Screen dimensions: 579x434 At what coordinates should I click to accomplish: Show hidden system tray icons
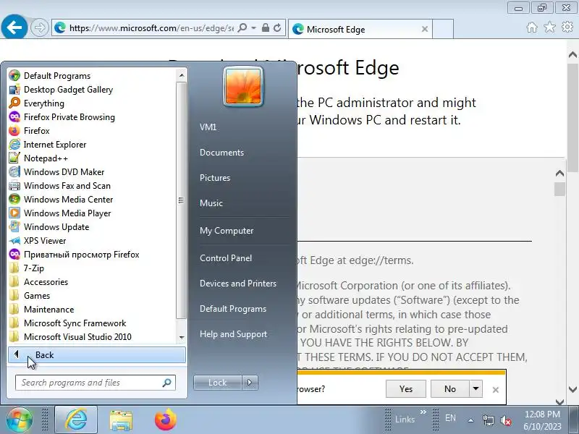point(471,420)
